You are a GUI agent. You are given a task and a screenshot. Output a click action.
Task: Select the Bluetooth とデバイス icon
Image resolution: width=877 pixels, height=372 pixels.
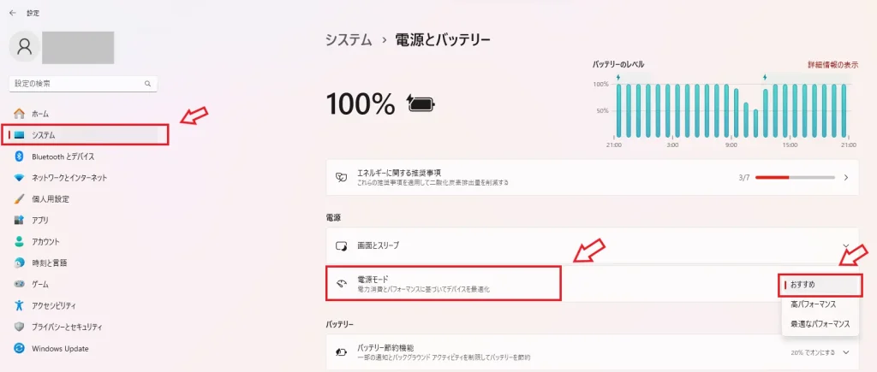[x=20, y=156]
